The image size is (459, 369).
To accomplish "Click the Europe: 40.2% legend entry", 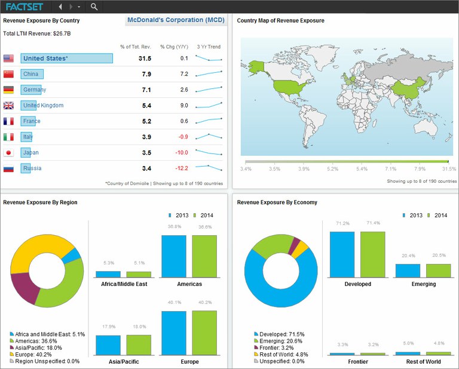I will 30,355.
